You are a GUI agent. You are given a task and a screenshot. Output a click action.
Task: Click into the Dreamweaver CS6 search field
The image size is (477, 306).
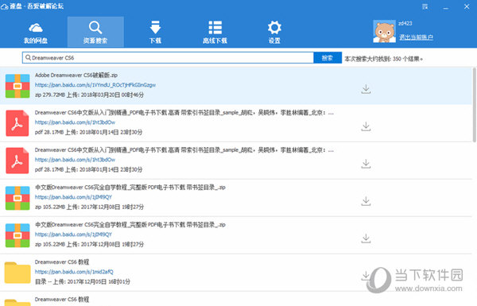tap(168, 58)
